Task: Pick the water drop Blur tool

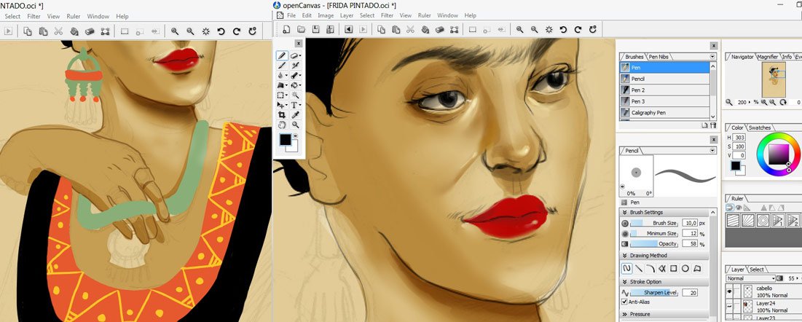Action: click(281, 75)
